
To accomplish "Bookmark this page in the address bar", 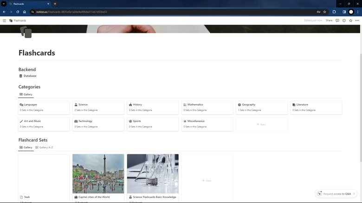I will click(324, 12).
